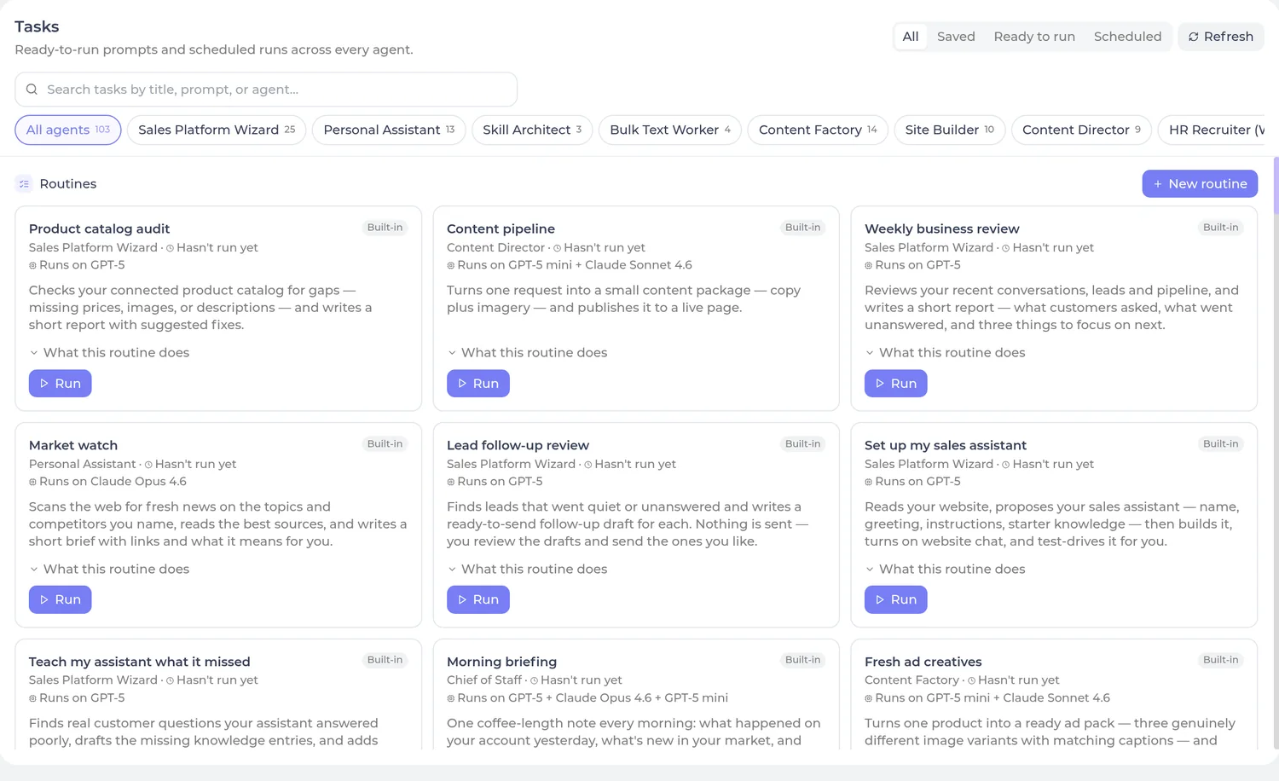This screenshot has height=781, width=1279.
Task: Select the All agents filter chip
Action: tap(68, 130)
